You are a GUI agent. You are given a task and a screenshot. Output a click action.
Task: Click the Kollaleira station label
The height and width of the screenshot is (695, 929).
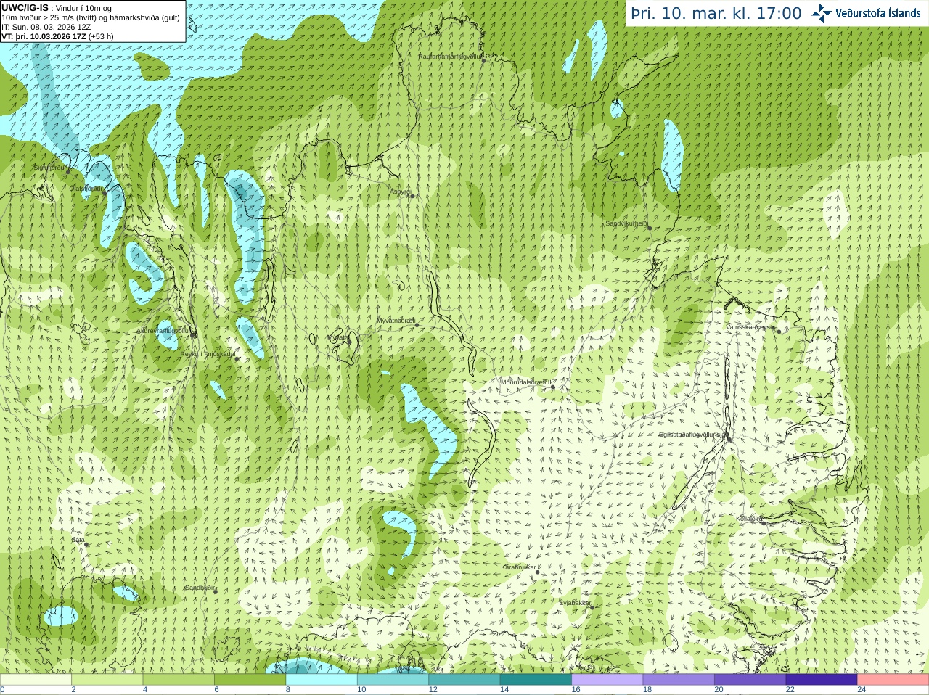coord(749,519)
